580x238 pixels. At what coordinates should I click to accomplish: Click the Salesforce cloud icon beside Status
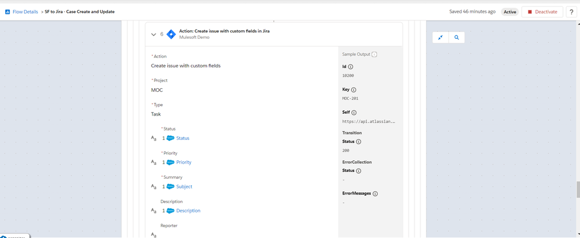171,138
